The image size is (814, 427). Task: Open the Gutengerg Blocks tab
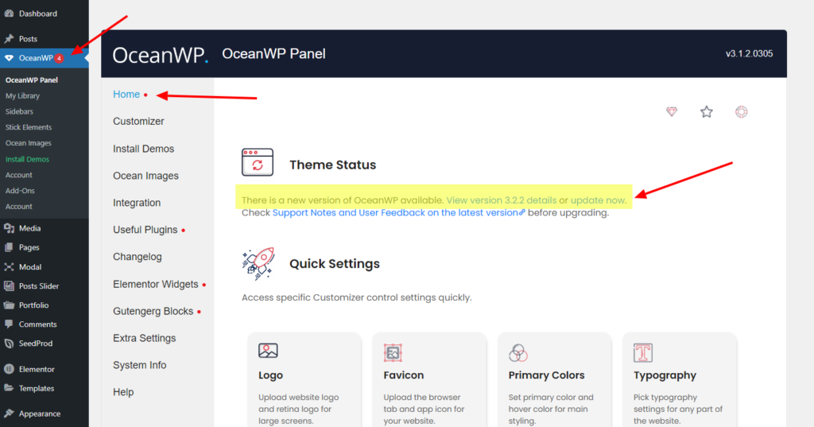click(x=153, y=311)
